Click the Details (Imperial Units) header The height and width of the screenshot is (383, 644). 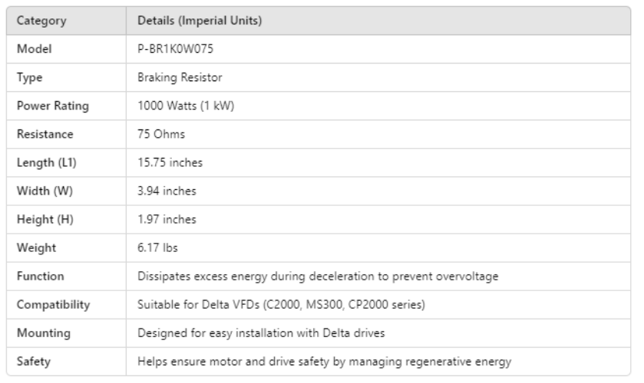coord(200,21)
